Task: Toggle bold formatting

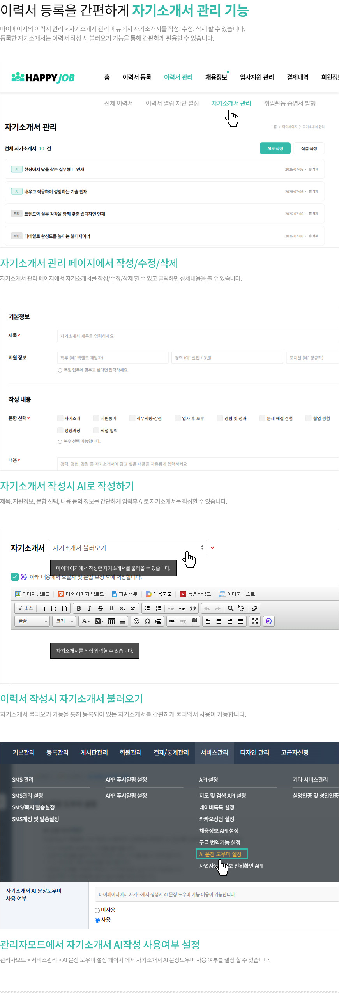Action: point(79,608)
